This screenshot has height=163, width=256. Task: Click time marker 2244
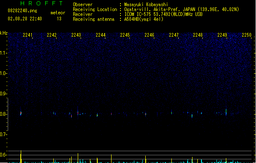101,35
